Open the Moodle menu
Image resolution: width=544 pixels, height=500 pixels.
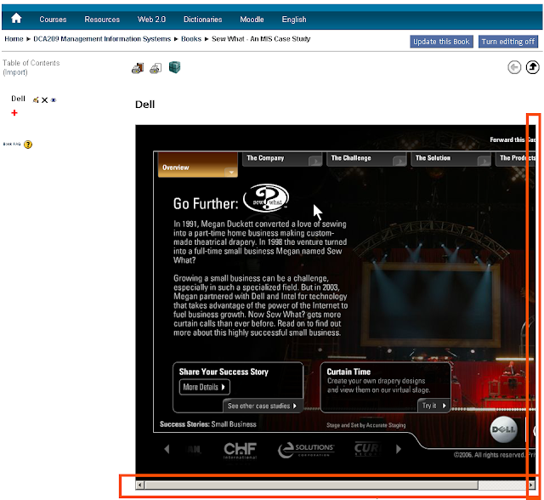click(252, 20)
